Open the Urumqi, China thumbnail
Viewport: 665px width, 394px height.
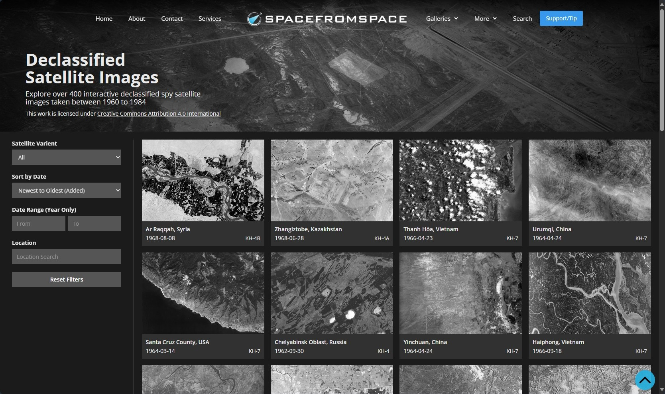(590, 180)
